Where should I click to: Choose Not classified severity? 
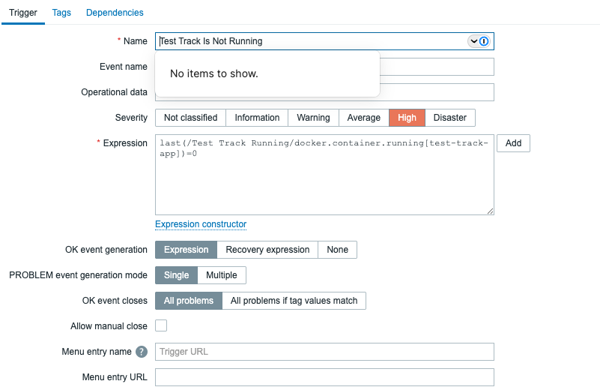(190, 118)
